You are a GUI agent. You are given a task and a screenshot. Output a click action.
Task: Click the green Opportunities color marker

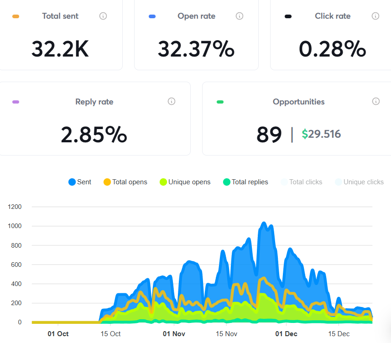click(220, 102)
